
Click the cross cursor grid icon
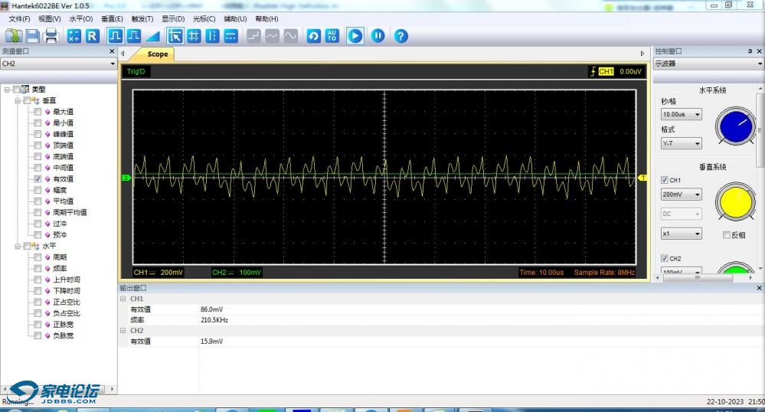(x=194, y=36)
